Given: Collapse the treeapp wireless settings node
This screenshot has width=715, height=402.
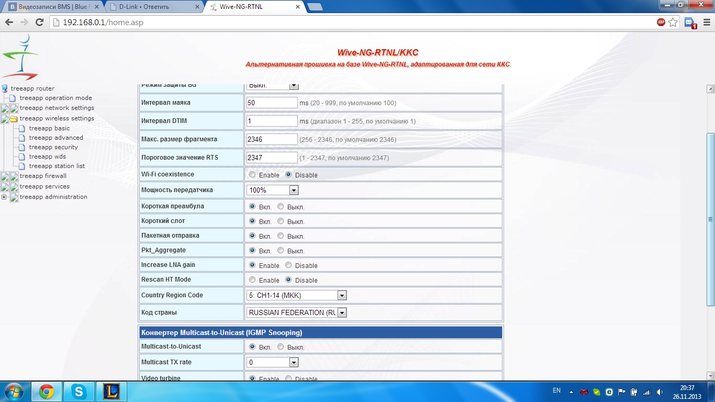Looking at the screenshot, I should click(4, 119).
